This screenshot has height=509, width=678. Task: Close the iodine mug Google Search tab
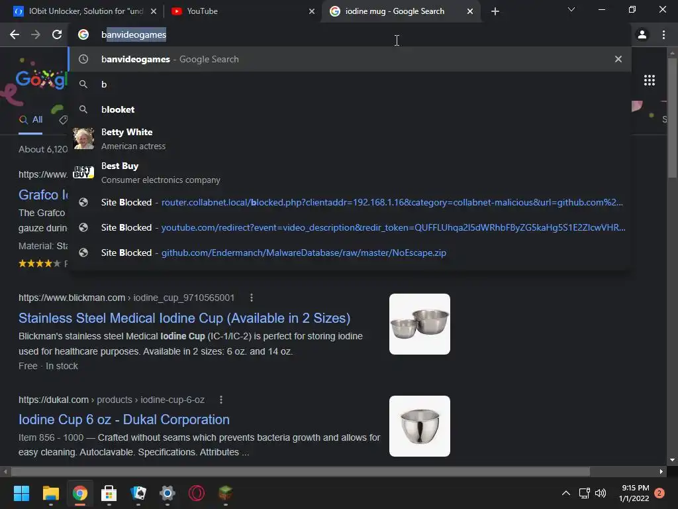tap(470, 11)
